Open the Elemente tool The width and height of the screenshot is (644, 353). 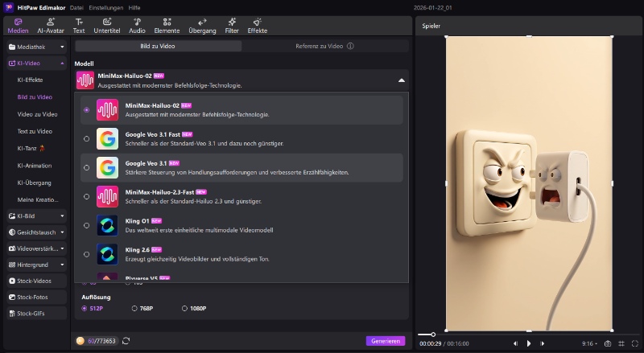pos(167,26)
